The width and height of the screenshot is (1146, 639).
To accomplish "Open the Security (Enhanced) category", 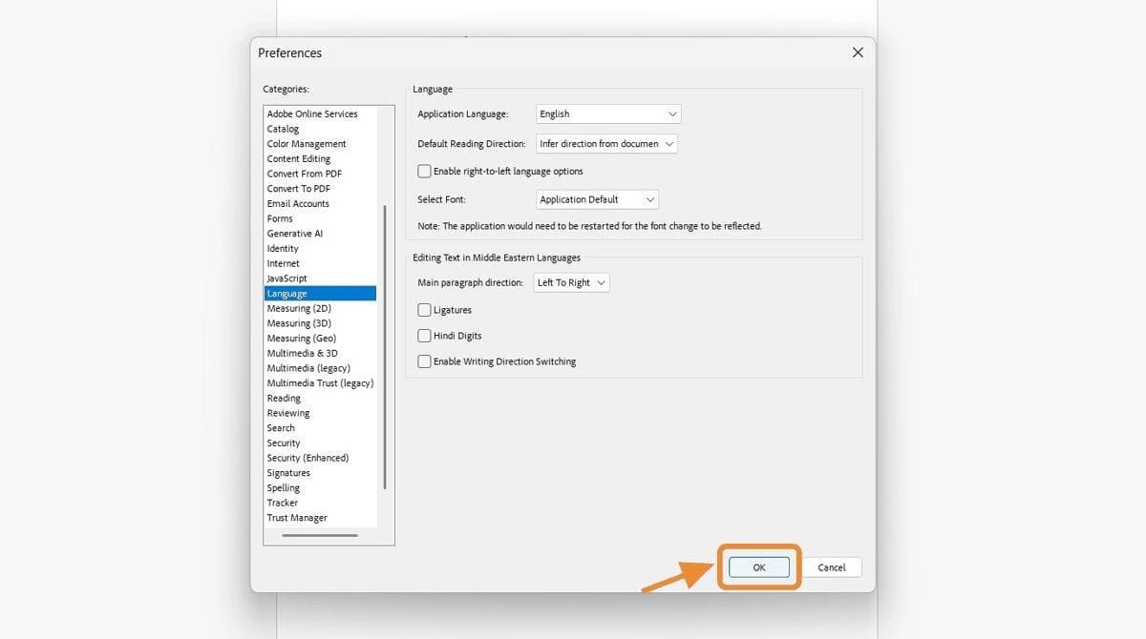I will point(308,458).
